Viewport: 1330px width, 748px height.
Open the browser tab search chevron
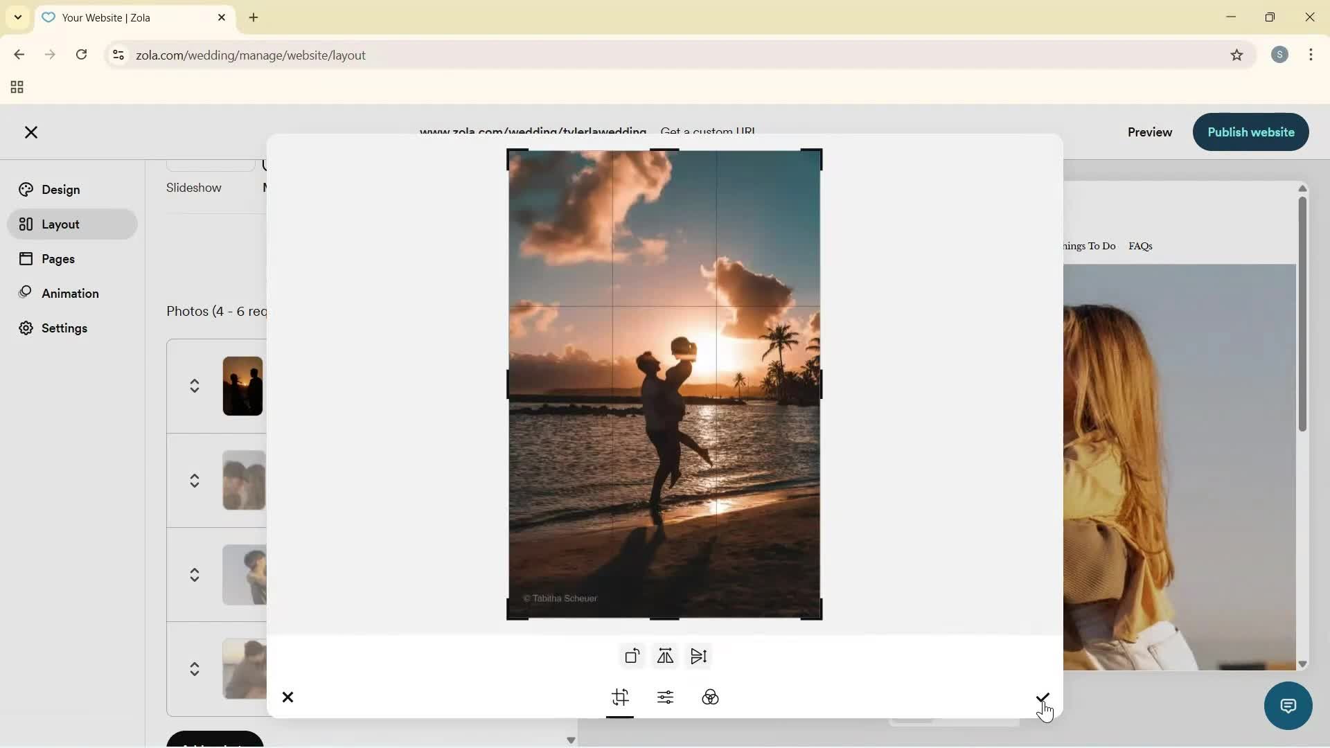(17, 17)
